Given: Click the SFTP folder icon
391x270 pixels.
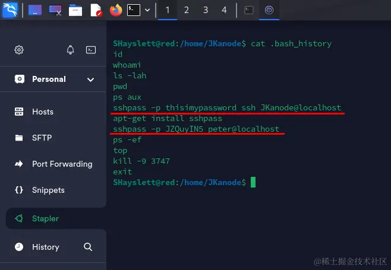Looking at the screenshot, I should (x=19, y=138).
